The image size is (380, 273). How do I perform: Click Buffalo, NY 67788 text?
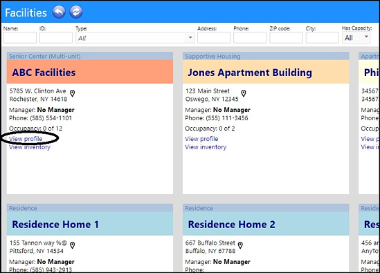(x=210, y=251)
